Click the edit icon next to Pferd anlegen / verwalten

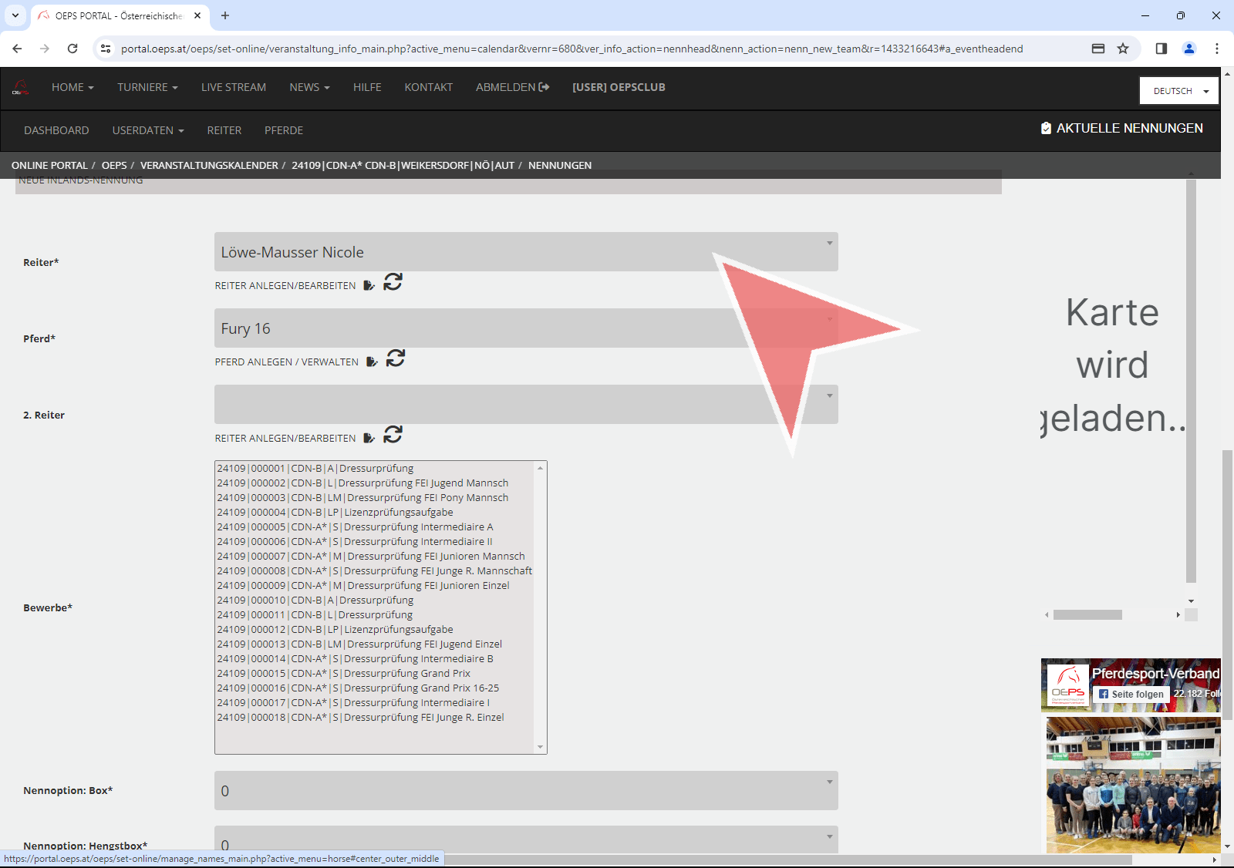[372, 362]
